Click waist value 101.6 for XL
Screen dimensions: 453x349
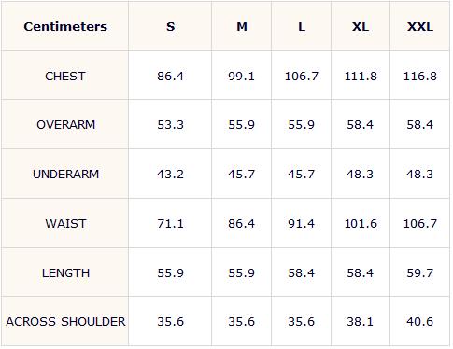[361, 223]
